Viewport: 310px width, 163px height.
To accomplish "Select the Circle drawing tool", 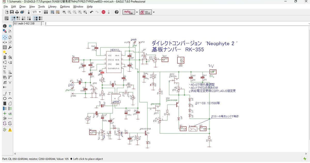I will (5, 99).
